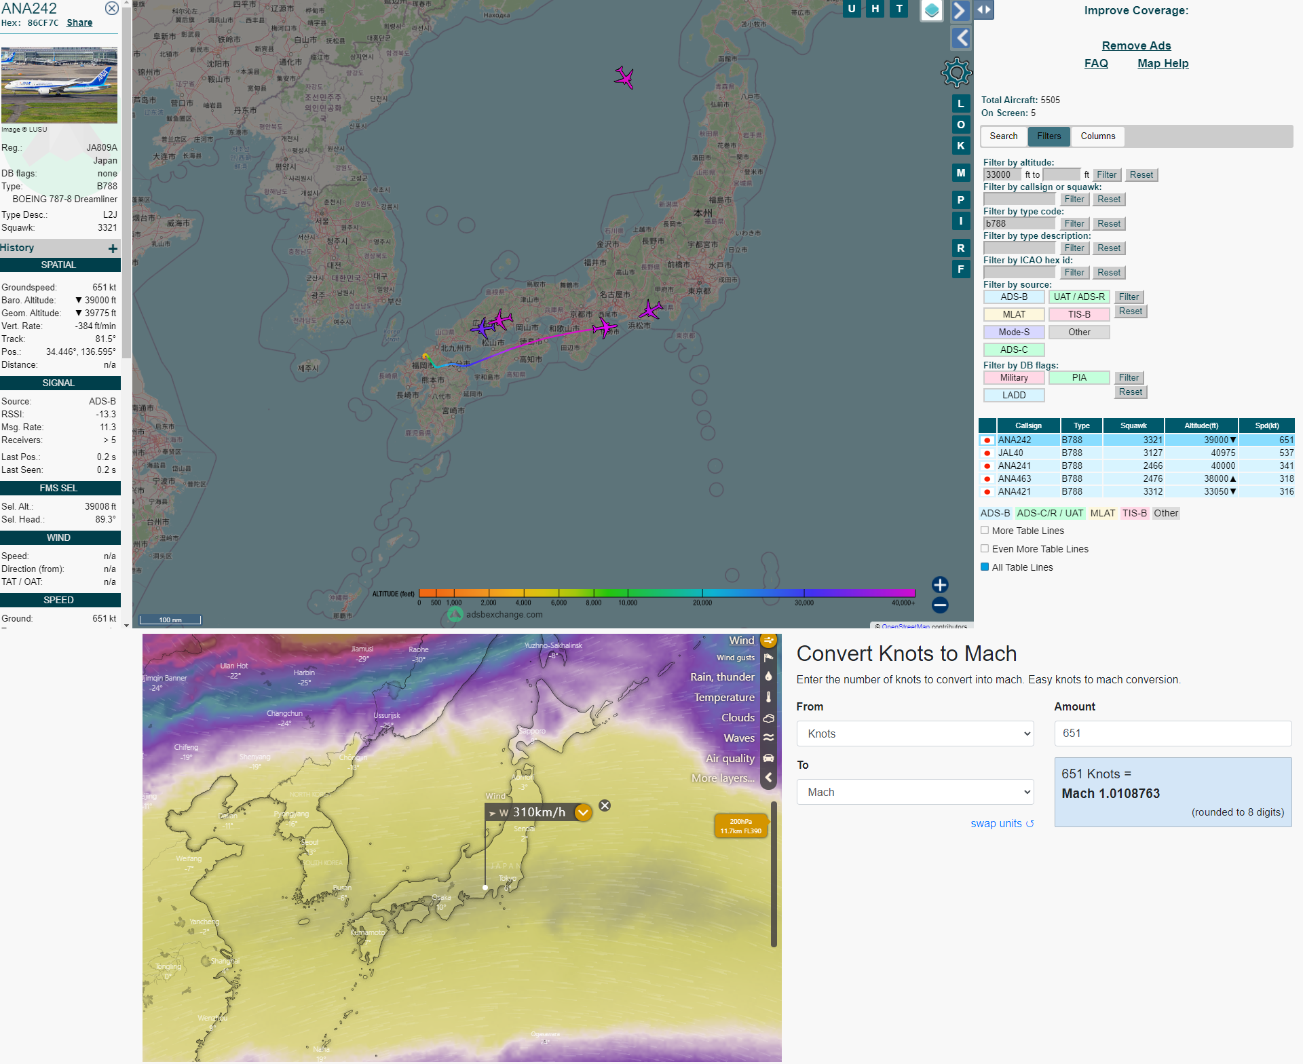
Task: Adjust the weather map altitude slider at 200hPa
Action: tap(741, 826)
